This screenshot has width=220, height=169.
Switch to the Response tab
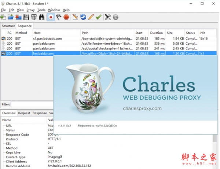40,113
